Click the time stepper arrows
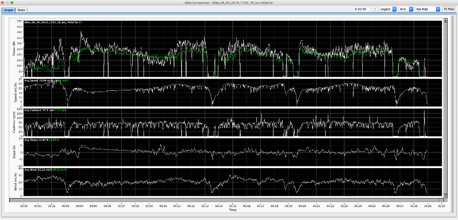 coord(374,9)
